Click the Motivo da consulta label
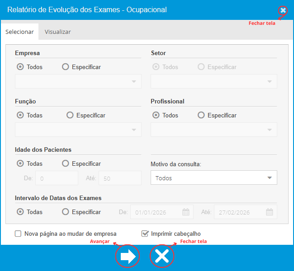 coord(176,164)
